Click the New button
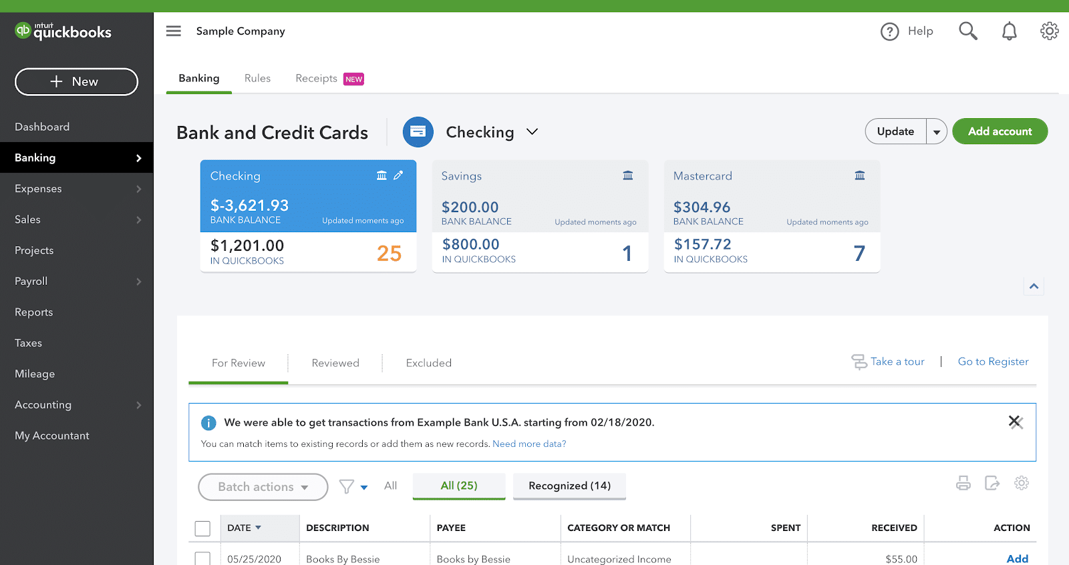This screenshot has width=1069, height=565. (x=76, y=81)
